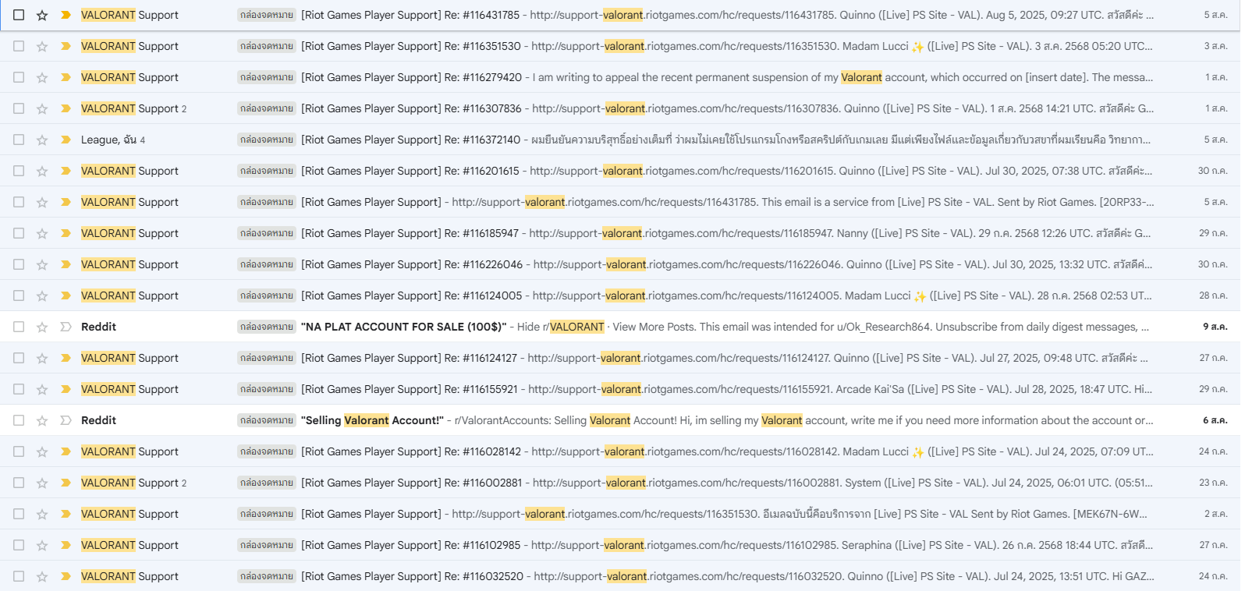This screenshot has width=1245, height=591.
Task: Toggle importance marker on ticket #116124005 email
Action: (66, 295)
